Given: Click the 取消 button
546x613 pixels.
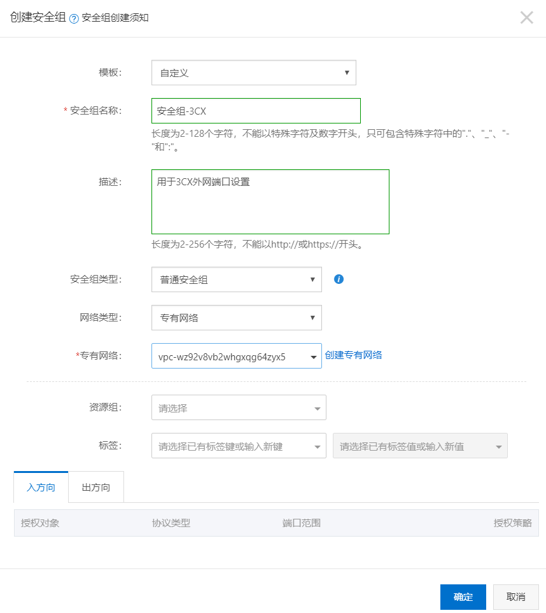Looking at the screenshot, I should point(516,597).
